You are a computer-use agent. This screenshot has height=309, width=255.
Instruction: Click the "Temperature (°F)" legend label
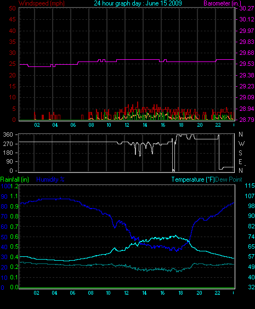(x=193, y=179)
